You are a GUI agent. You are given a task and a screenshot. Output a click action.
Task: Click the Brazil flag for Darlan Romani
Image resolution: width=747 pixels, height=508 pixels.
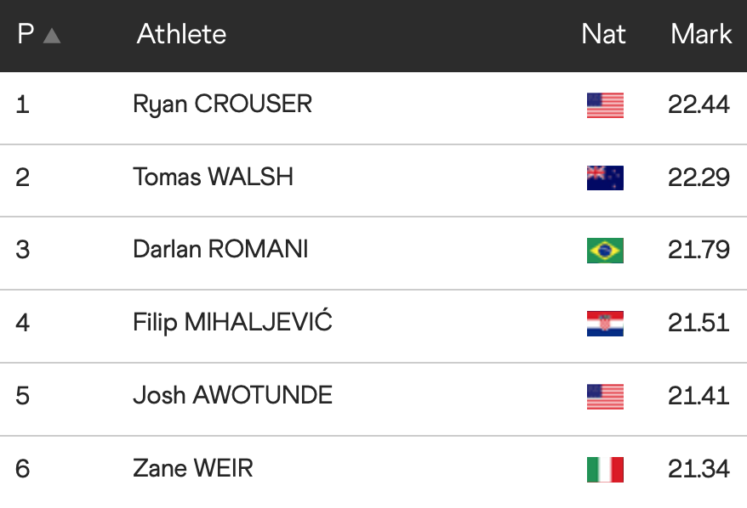click(605, 251)
